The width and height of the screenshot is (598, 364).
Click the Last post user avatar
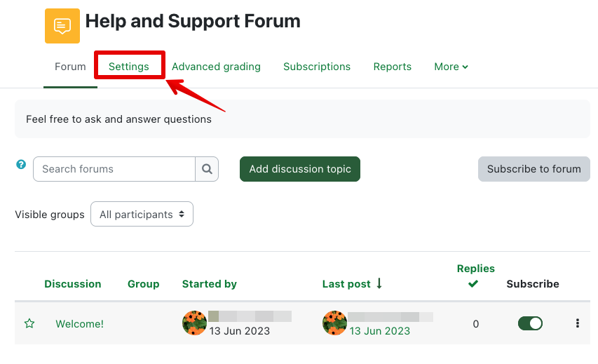pyautogui.click(x=334, y=323)
